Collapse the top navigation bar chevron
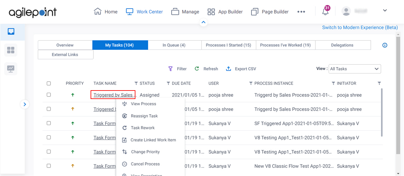 pos(204,22)
